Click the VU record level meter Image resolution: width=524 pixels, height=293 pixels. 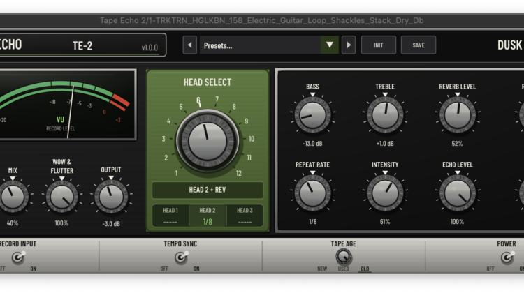68,105
